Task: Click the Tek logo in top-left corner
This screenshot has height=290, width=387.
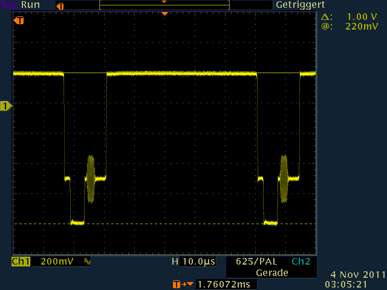Action: (x=10, y=5)
